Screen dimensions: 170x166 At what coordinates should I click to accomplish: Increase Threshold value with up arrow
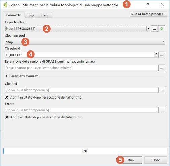click(156, 53)
